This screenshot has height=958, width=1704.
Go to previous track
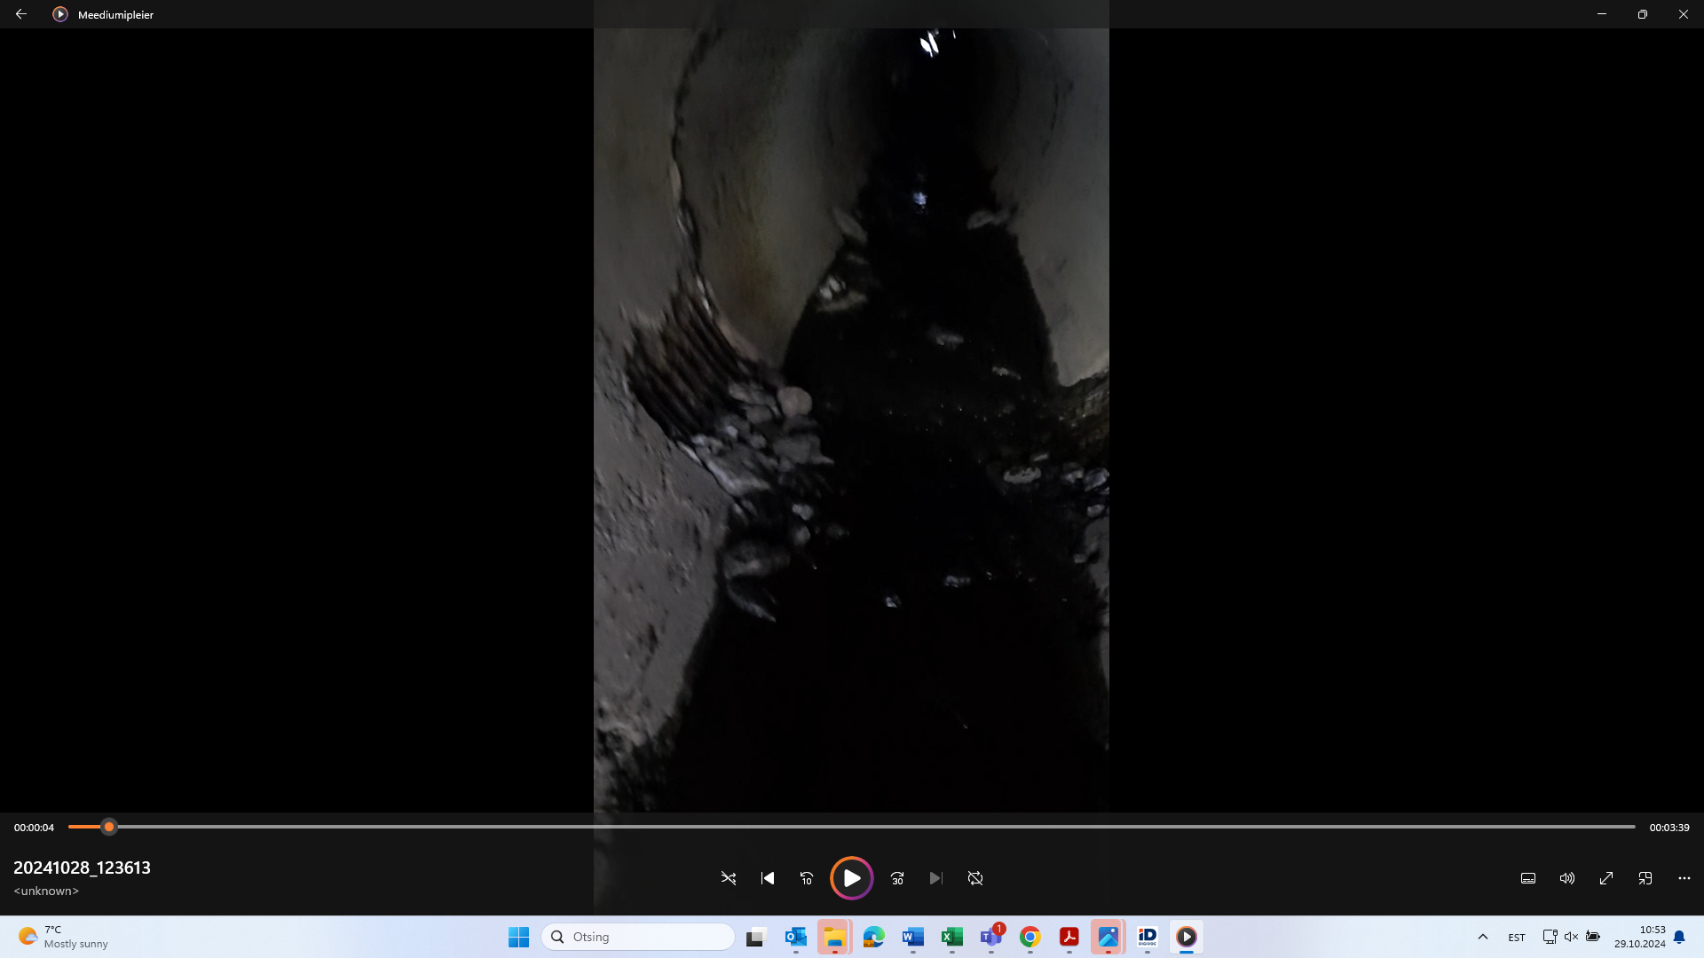pos(768,878)
